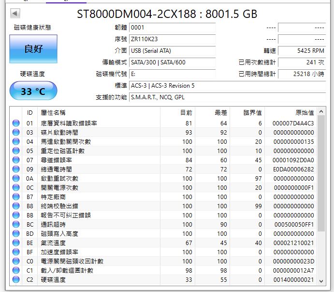The image size is (334, 292).
Task: Click the 屬性名稱 column header
Action: [x=99, y=112]
